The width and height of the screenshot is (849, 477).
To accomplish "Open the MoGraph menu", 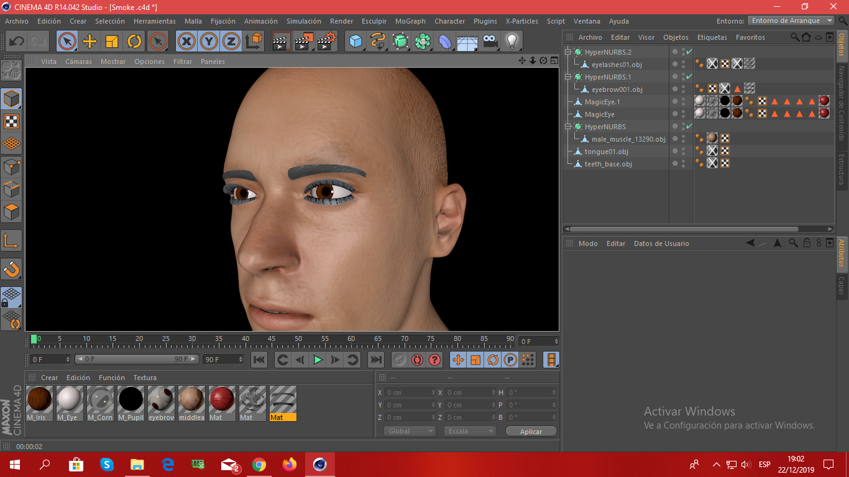I will pyautogui.click(x=411, y=21).
